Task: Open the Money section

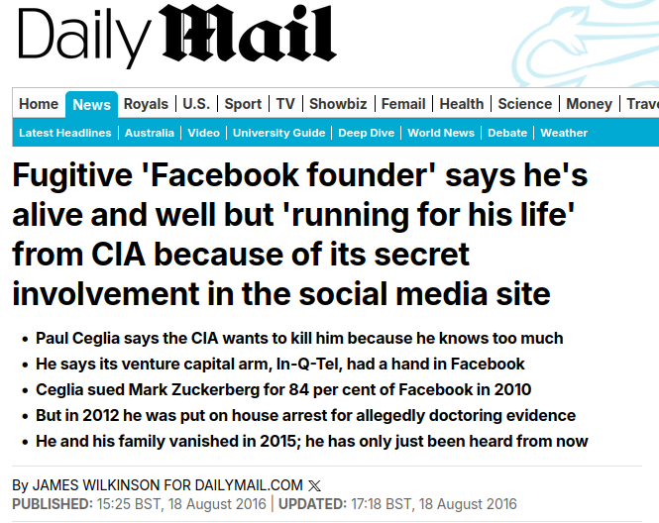Action: pos(590,104)
